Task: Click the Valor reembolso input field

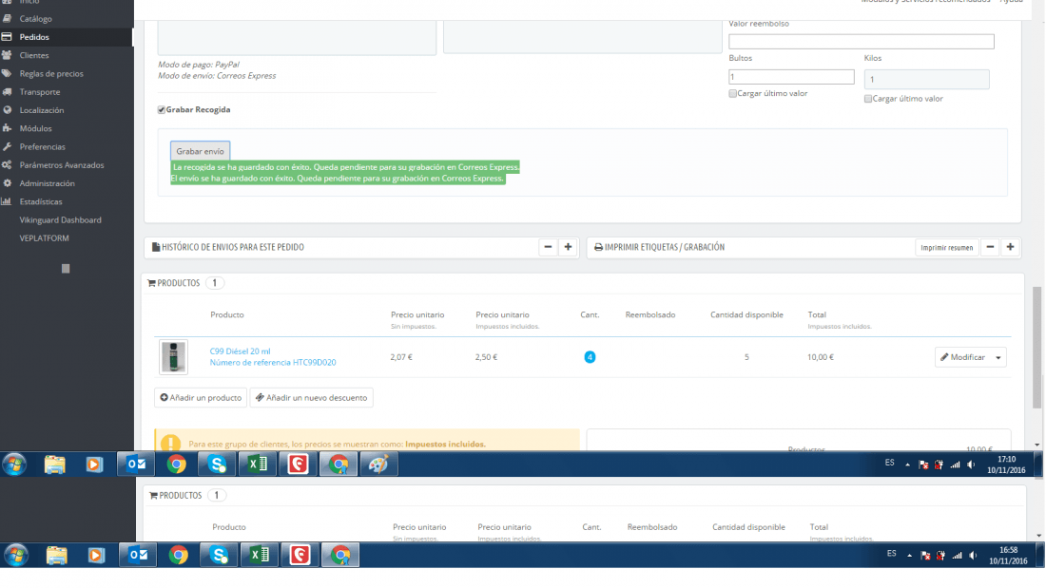Action: coord(862,42)
